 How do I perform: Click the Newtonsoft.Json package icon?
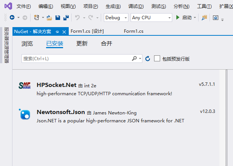point(25,114)
